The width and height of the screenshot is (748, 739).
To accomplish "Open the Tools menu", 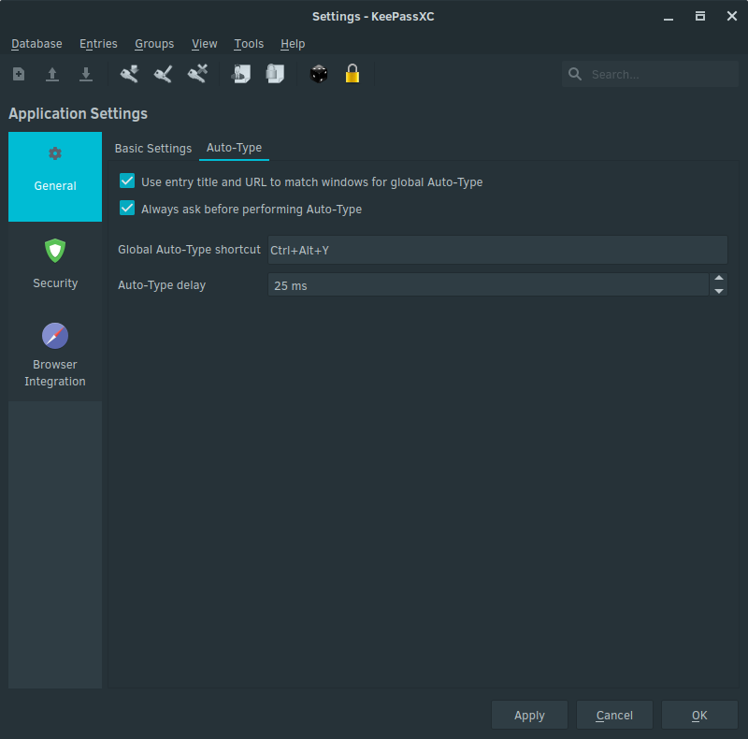I will pyautogui.click(x=249, y=44).
